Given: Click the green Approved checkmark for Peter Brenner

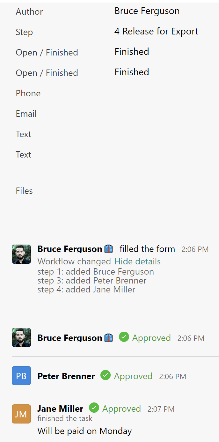Looking at the screenshot, I should pos(106,375).
